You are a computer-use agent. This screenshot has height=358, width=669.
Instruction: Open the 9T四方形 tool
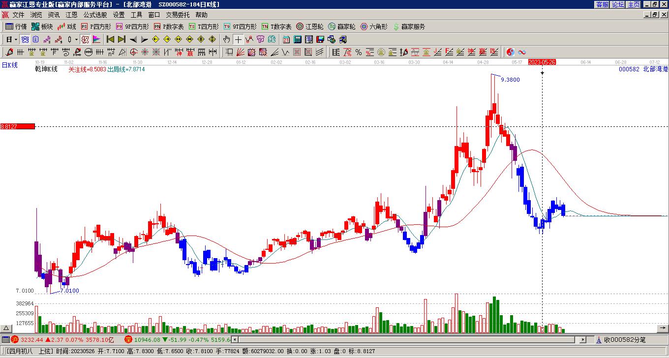(240, 27)
